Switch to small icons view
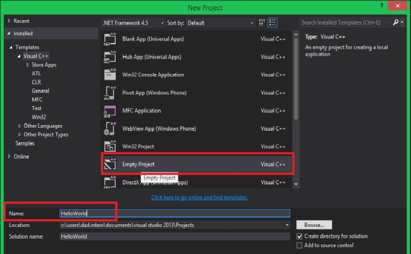Screen dimensions: 411x254 click(x=262, y=23)
